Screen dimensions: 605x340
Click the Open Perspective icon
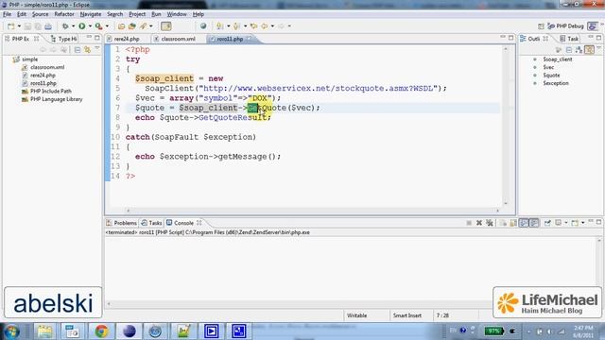click(x=541, y=26)
